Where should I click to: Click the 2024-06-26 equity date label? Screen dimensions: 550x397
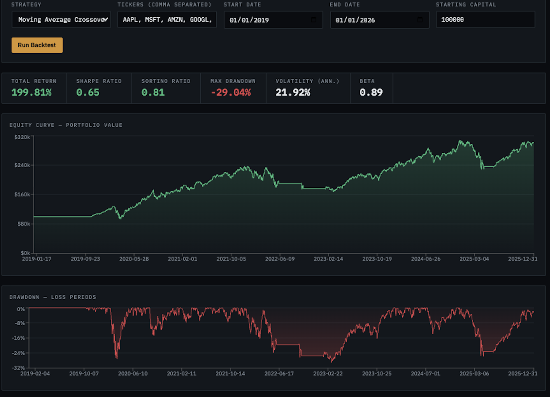(426, 259)
